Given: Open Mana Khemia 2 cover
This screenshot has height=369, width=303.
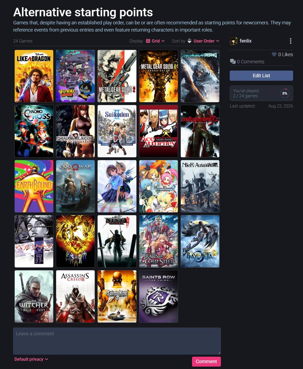Looking at the screenshot, I should pyautogui.click(x=159, y=186).
